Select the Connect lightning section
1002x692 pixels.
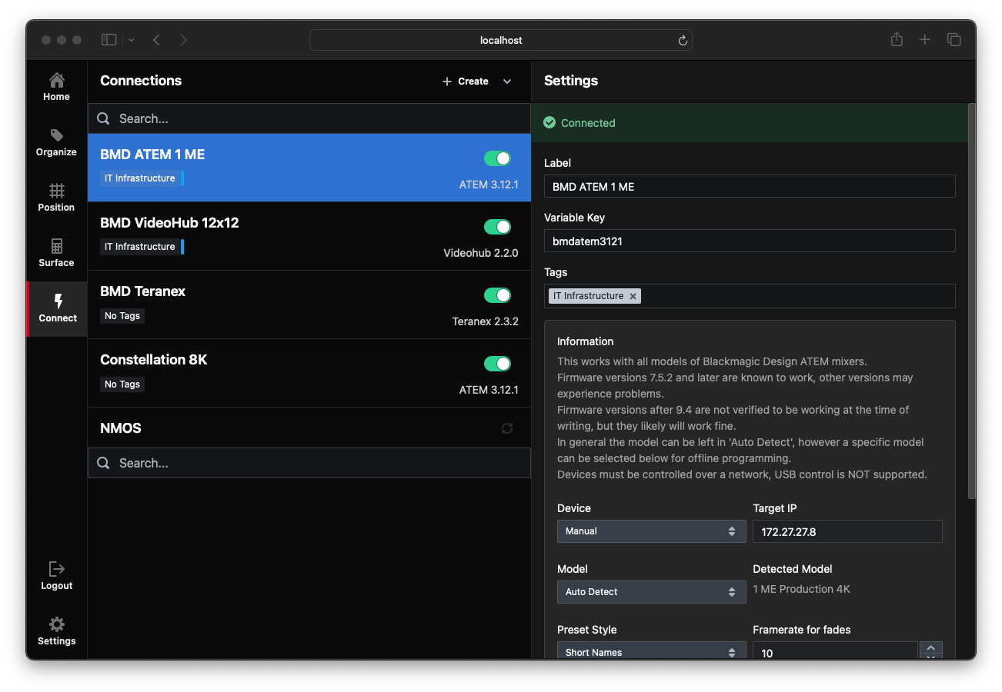coord(58,308)
